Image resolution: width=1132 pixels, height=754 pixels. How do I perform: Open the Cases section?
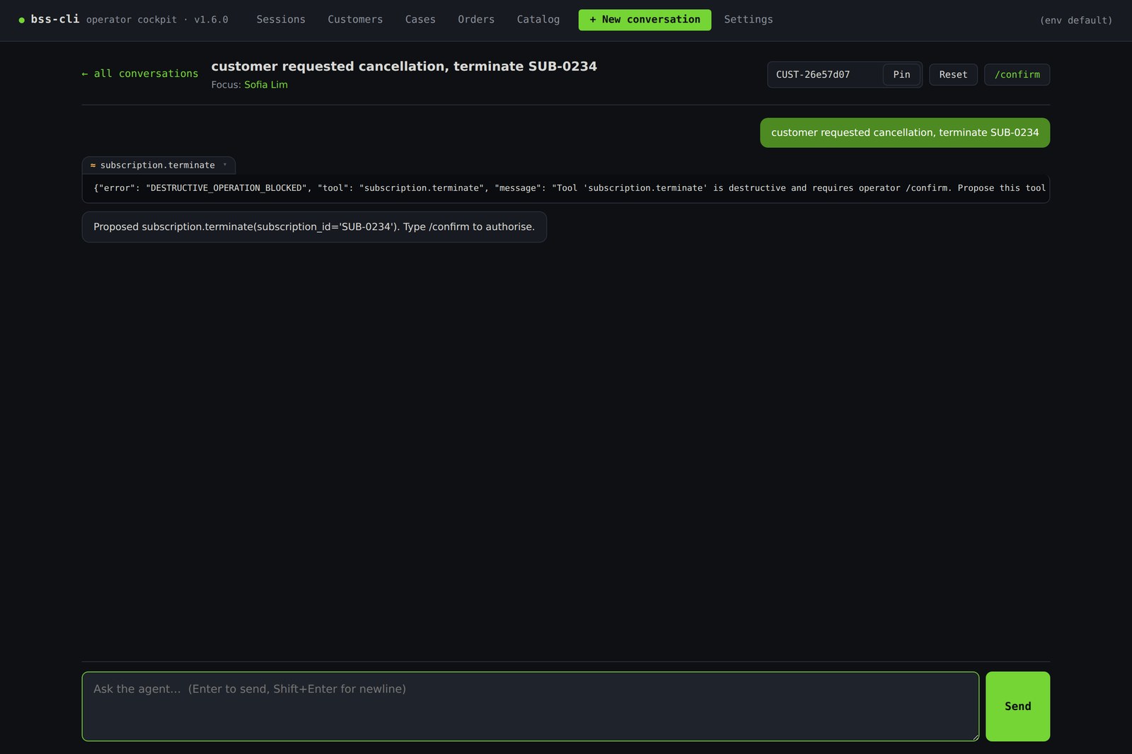coord(420,19)
